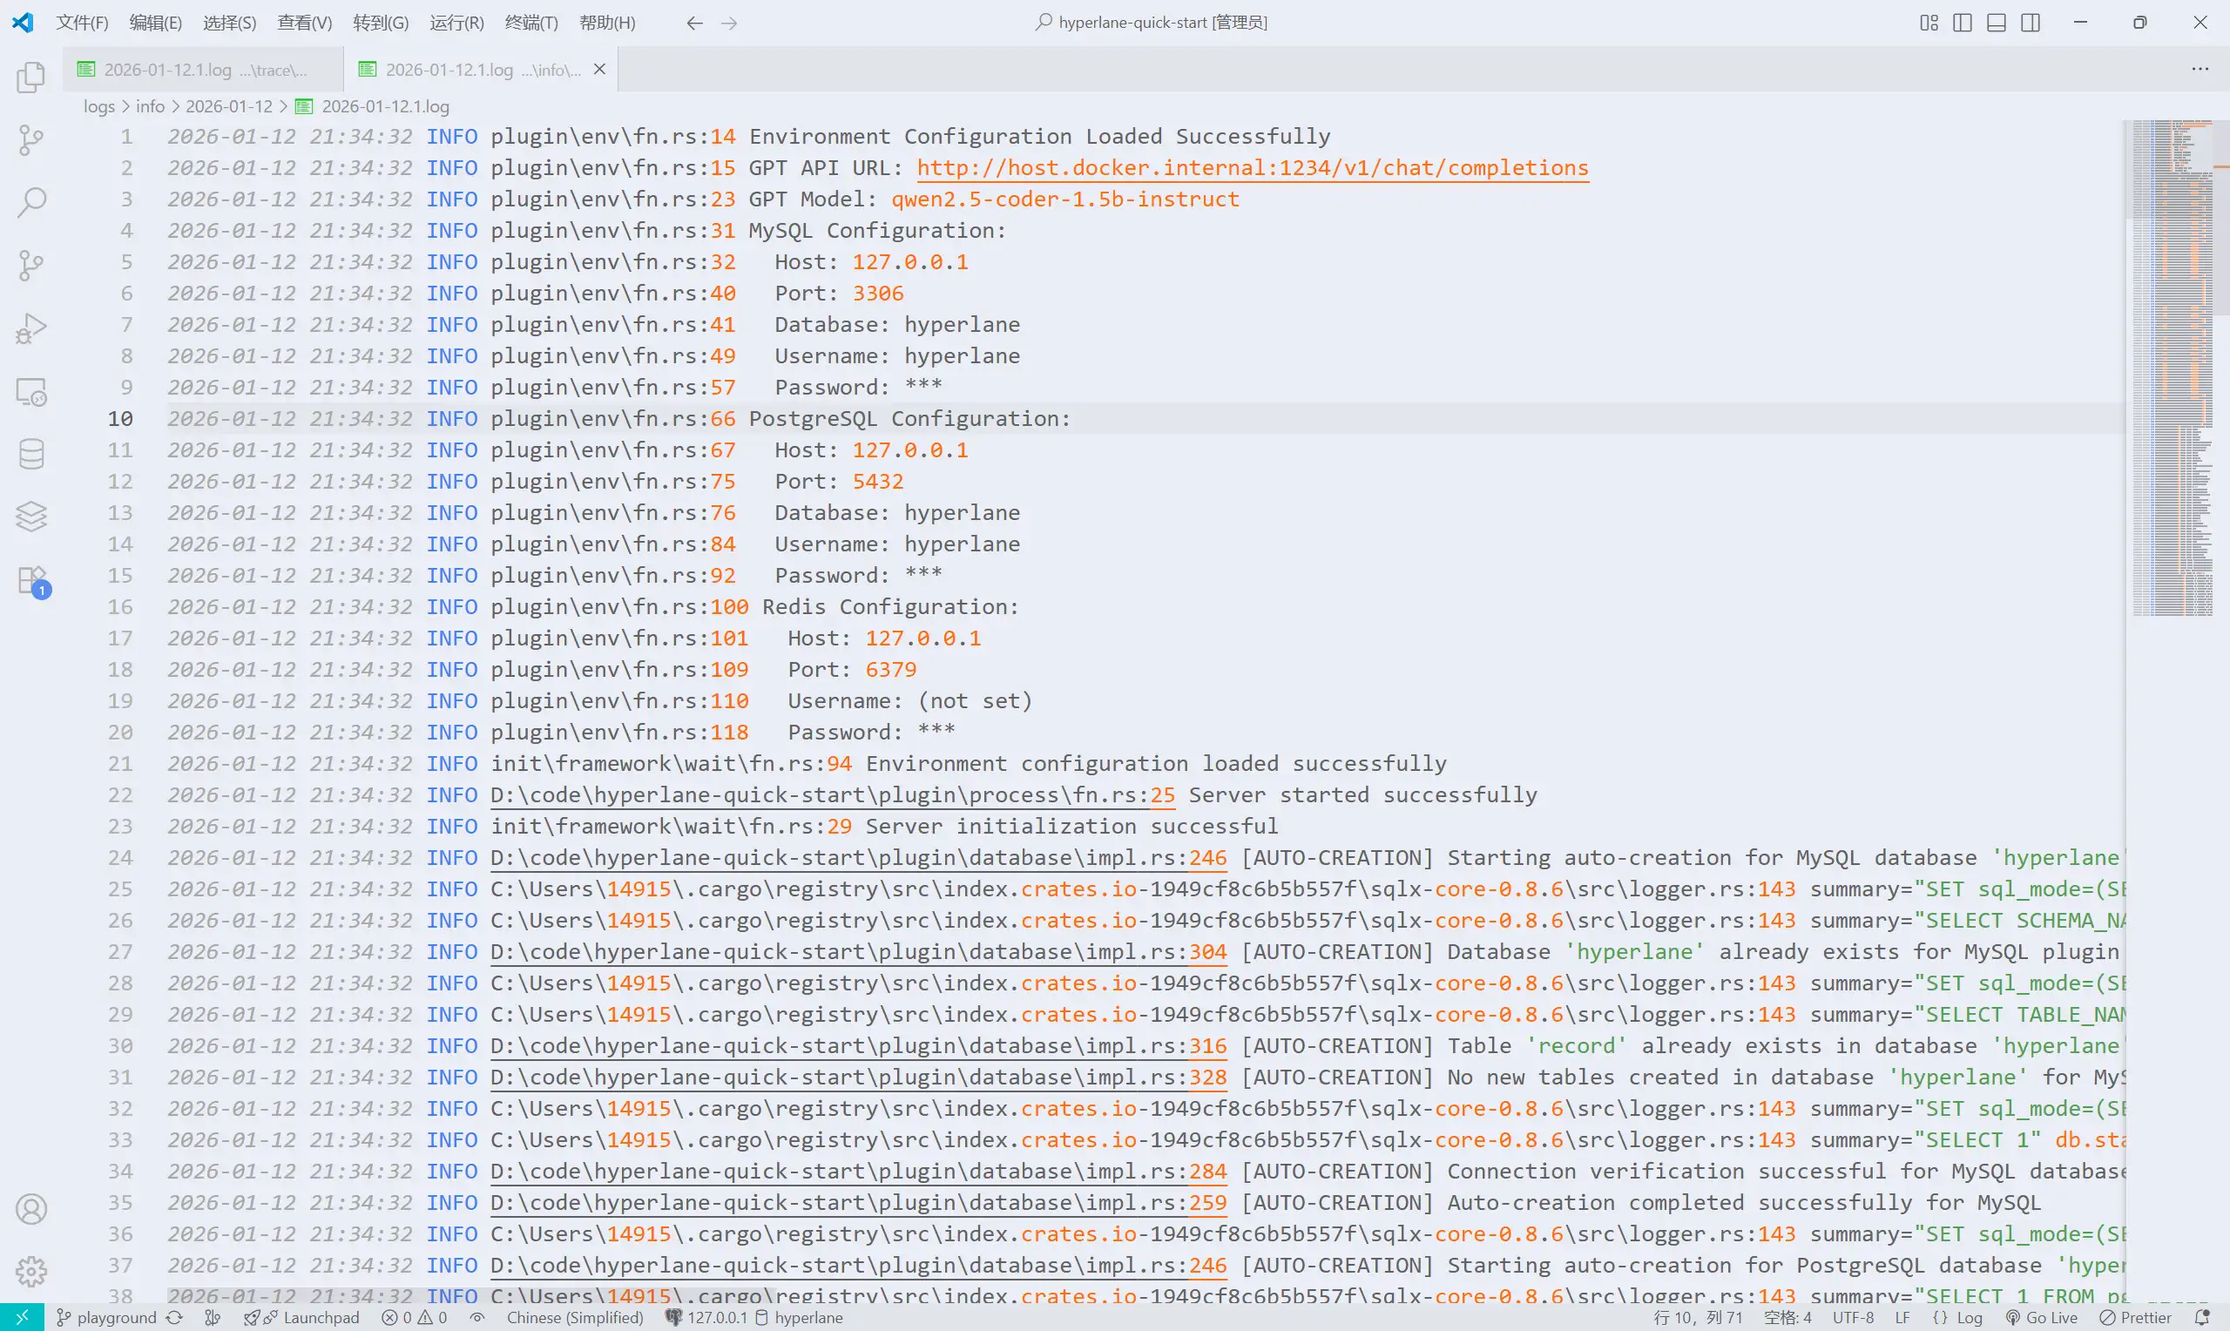
Task: Open the Accounts icon in activity bar
Action: point(31,1209)
